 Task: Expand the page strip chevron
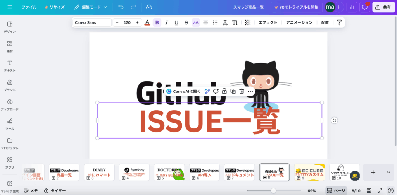[x=388, y=172]
